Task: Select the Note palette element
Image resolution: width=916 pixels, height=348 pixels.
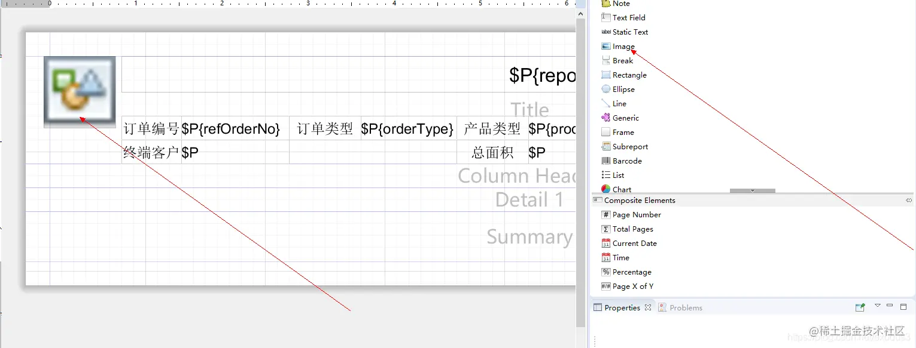Action: click(616, 4)
